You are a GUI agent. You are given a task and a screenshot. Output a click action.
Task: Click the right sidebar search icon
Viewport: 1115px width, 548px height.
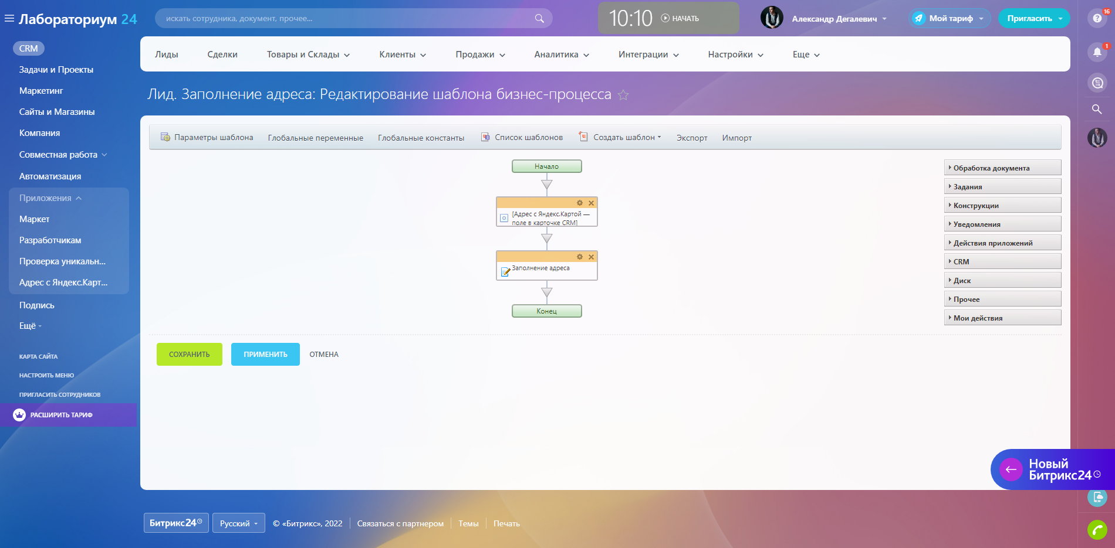pos(1097,110)
